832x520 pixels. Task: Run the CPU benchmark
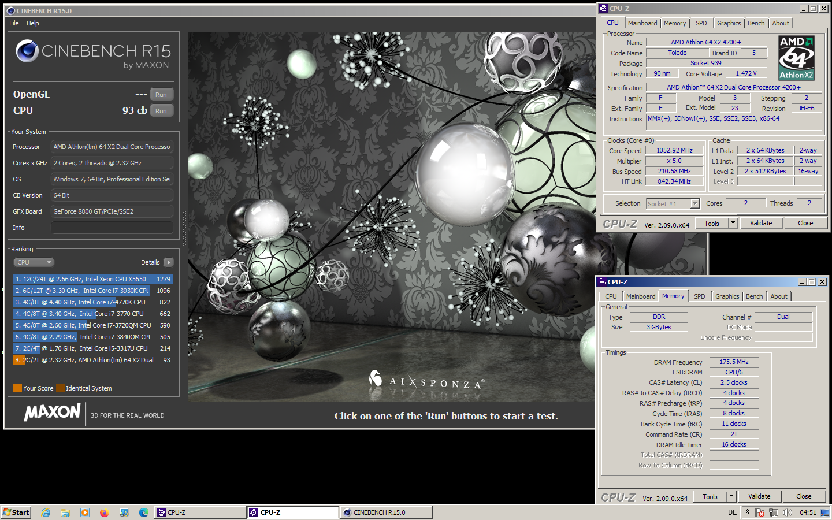[x=161, y=111]
